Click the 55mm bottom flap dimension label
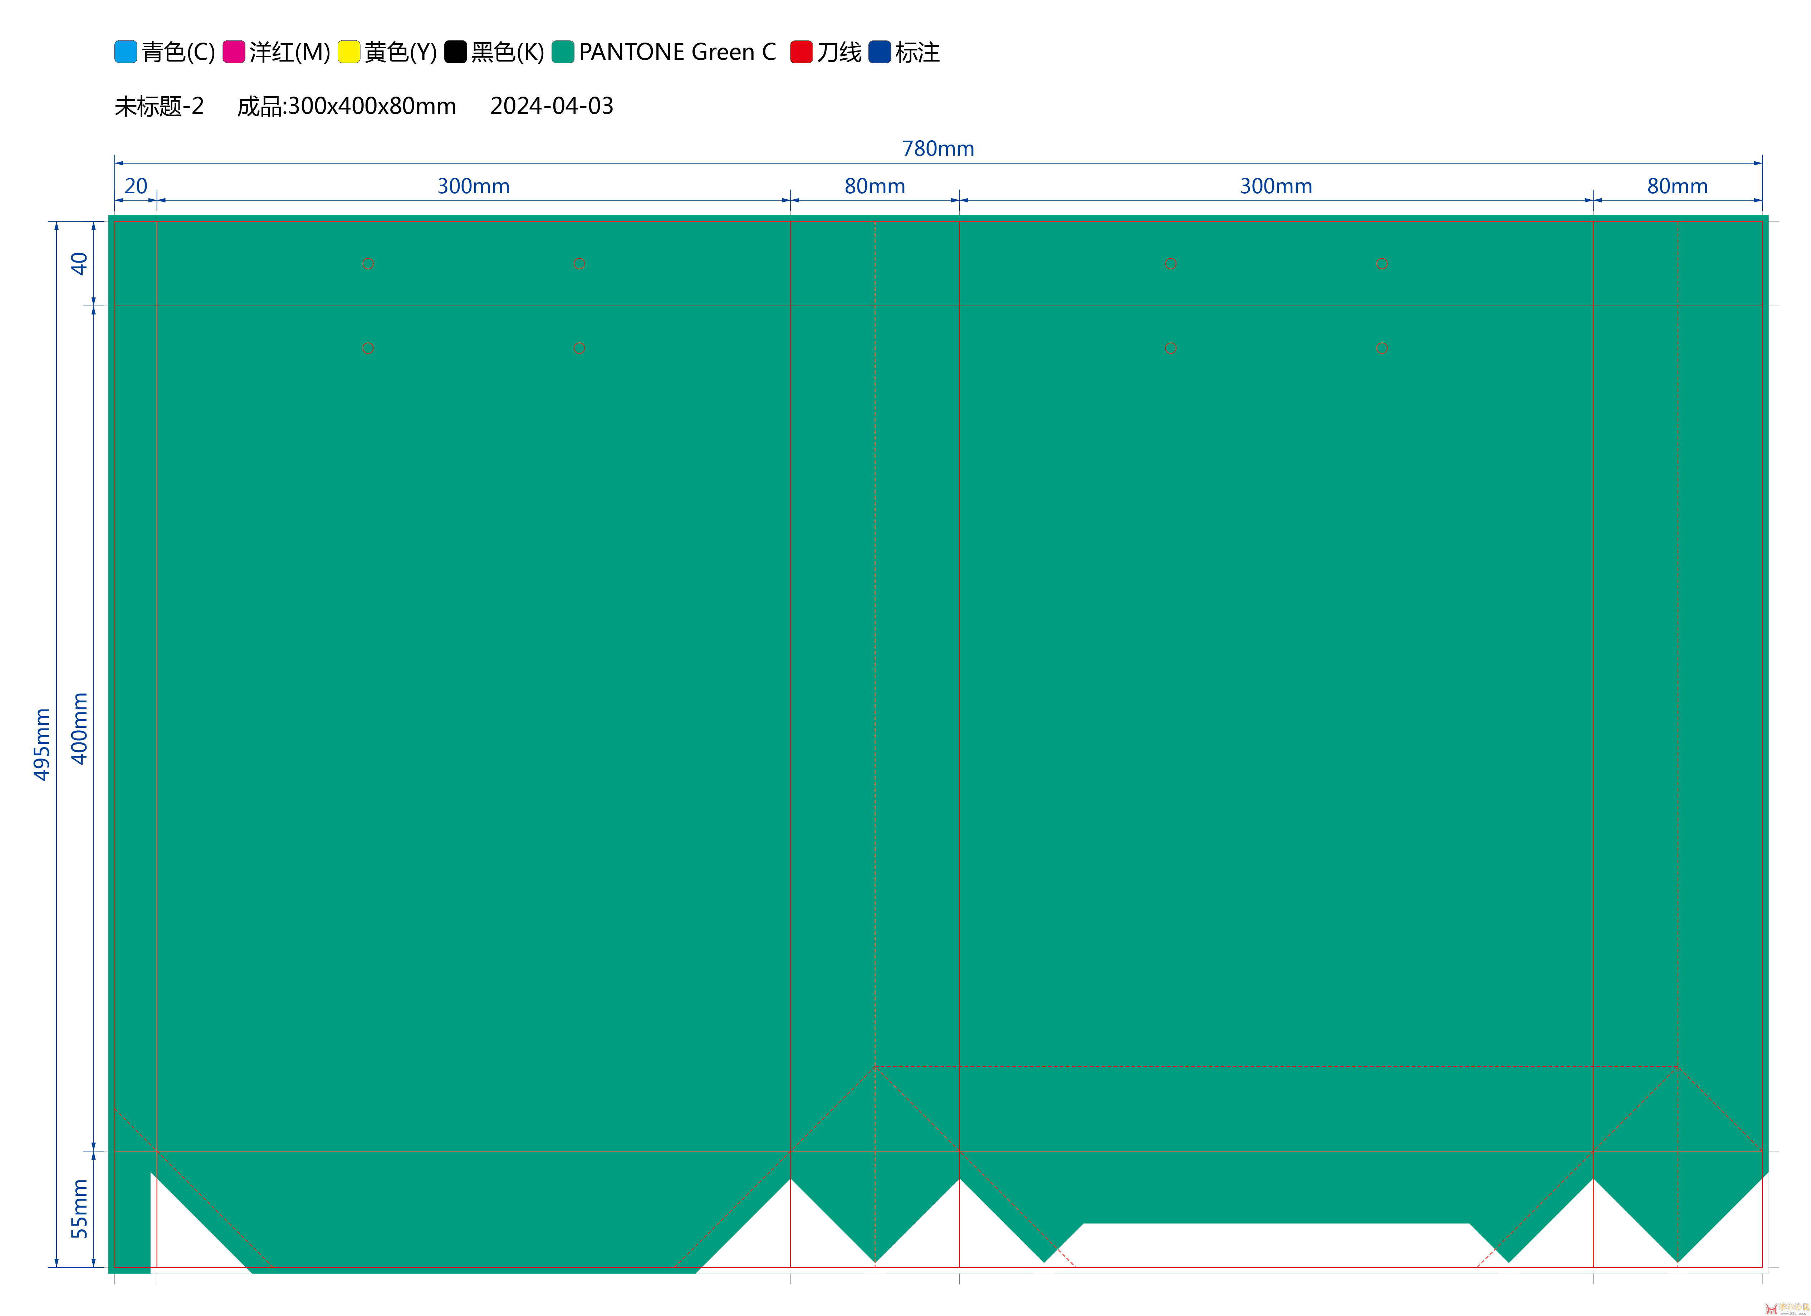 79,1209
